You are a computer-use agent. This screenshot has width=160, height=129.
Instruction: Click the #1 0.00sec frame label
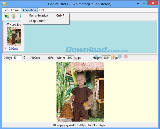click(11, 49)
